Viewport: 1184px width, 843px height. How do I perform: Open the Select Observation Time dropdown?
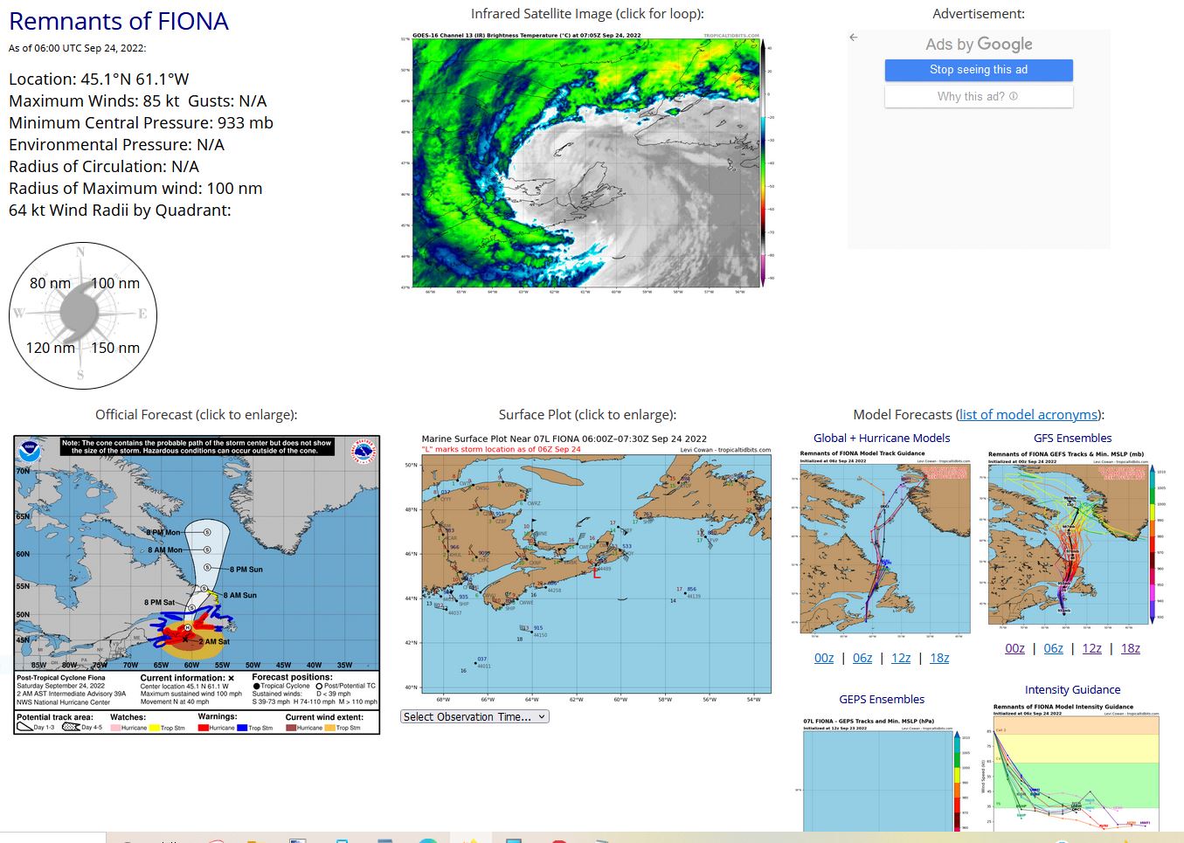coord(474,716)
